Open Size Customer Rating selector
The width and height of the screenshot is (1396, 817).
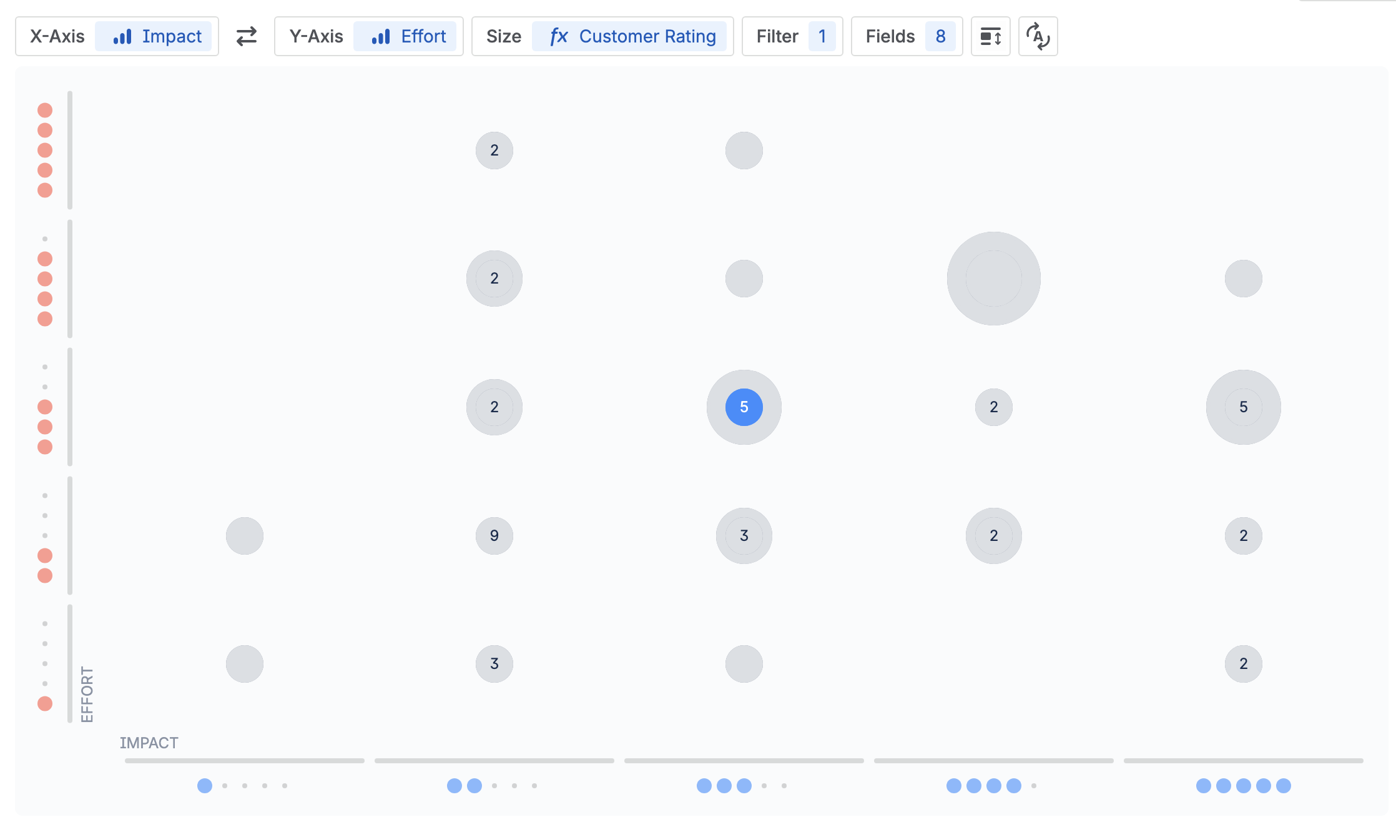pyautogui.click(x=602, y=36)
